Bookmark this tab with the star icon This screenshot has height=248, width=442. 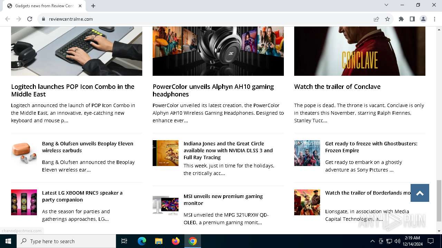coord(387,19)
